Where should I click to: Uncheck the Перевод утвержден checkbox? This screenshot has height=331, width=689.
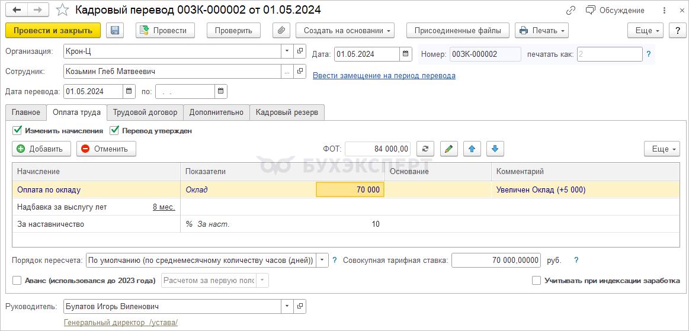115,130
